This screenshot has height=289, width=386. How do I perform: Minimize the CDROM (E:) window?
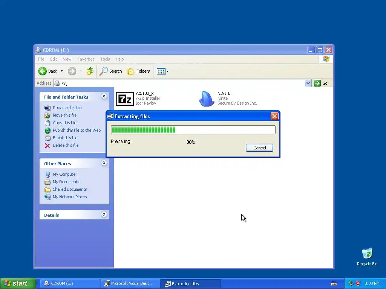[311, 50]
